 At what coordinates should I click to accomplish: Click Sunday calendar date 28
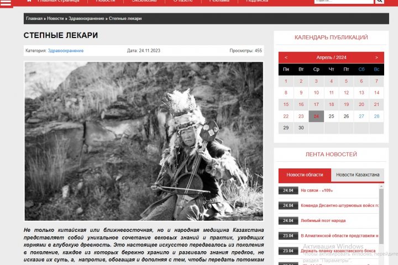click(376, 116)
